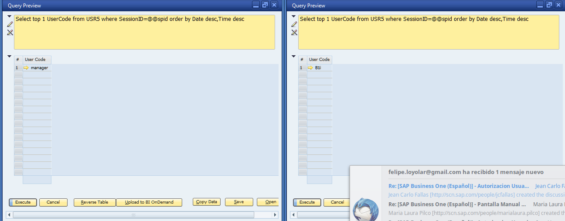Restore the right Query Preview window

(549, 5)
